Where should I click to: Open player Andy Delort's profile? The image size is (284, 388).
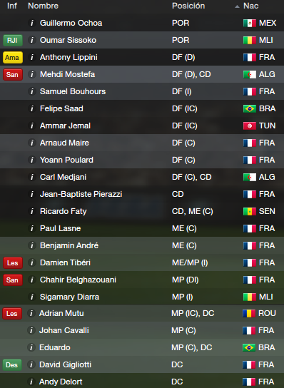(x=61, y=382)
